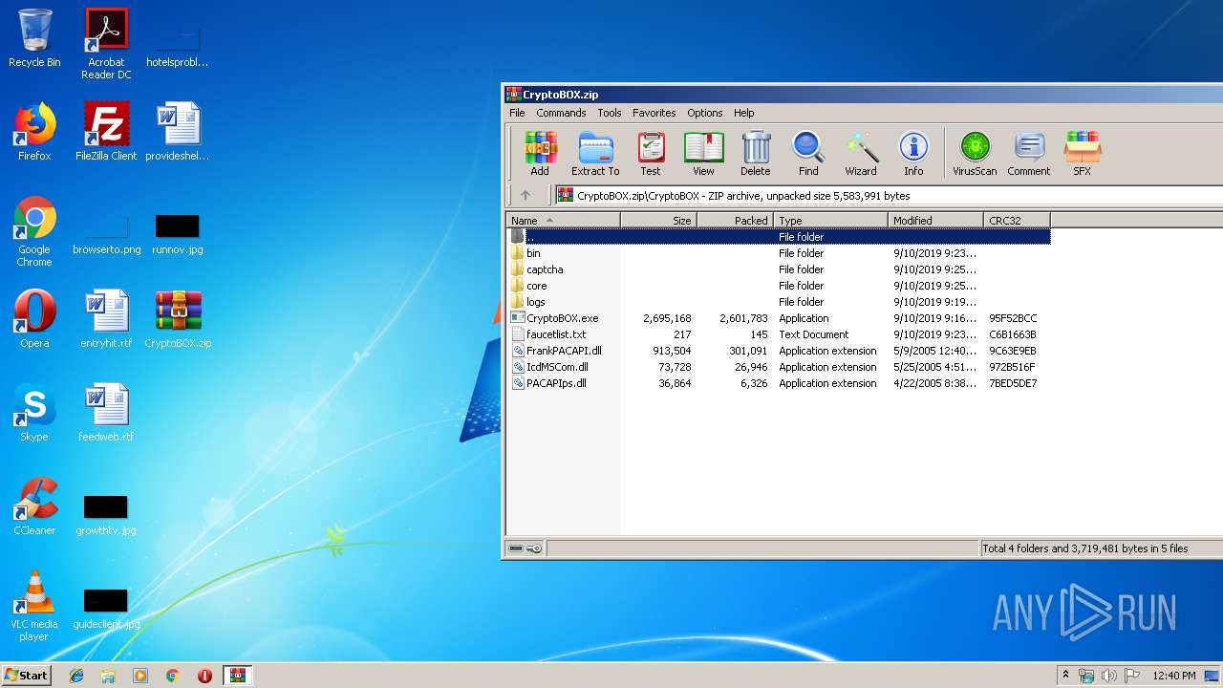Click the Add toolbar icon in WinRAR
Screen dimensions: 1223x688
540,154
